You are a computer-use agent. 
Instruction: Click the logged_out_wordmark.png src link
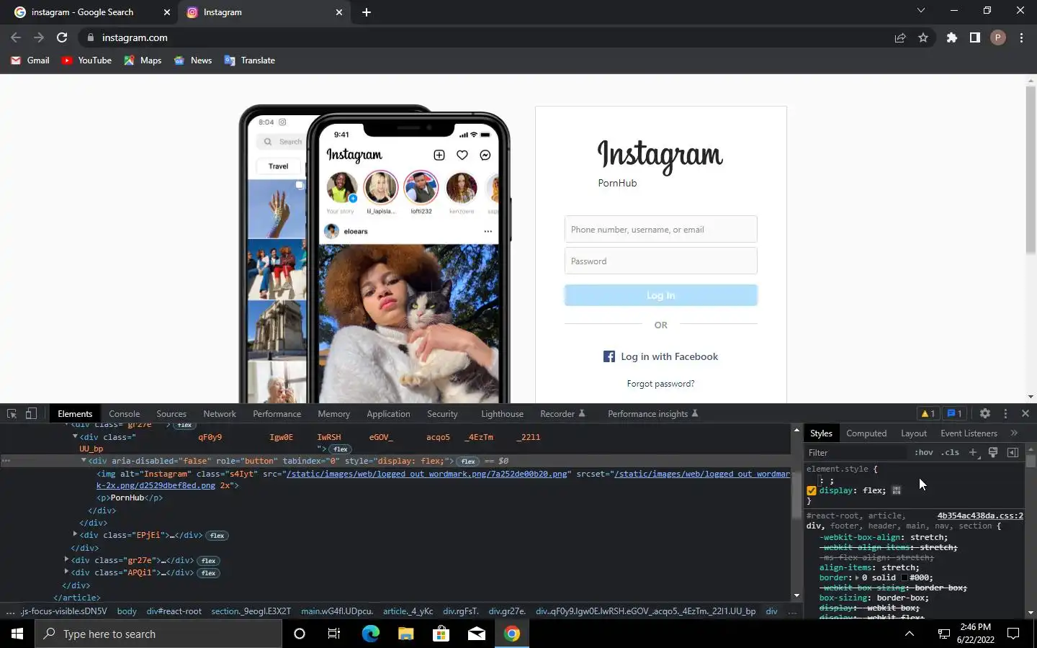427,474
